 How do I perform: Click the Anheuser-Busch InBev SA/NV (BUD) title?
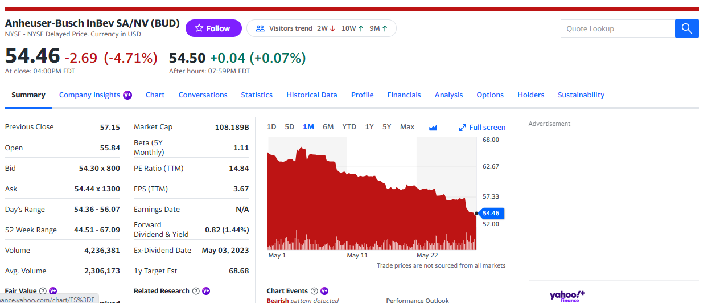click(92, 24)
